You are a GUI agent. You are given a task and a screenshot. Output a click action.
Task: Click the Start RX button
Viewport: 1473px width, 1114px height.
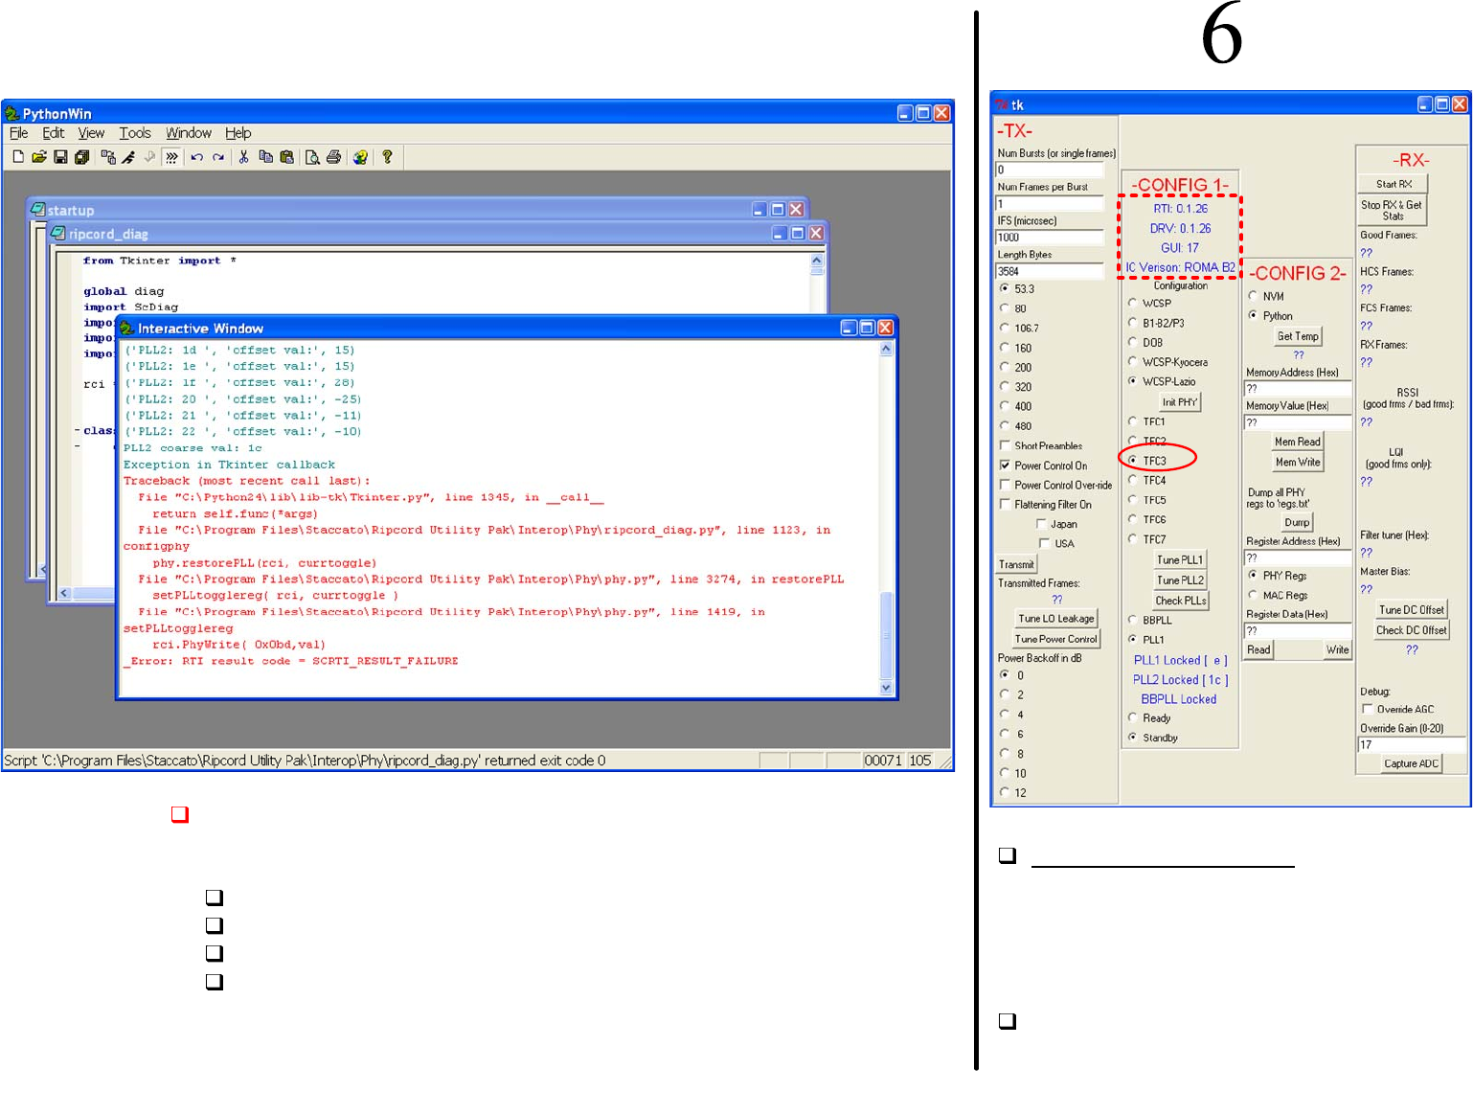pos(1394,184)
